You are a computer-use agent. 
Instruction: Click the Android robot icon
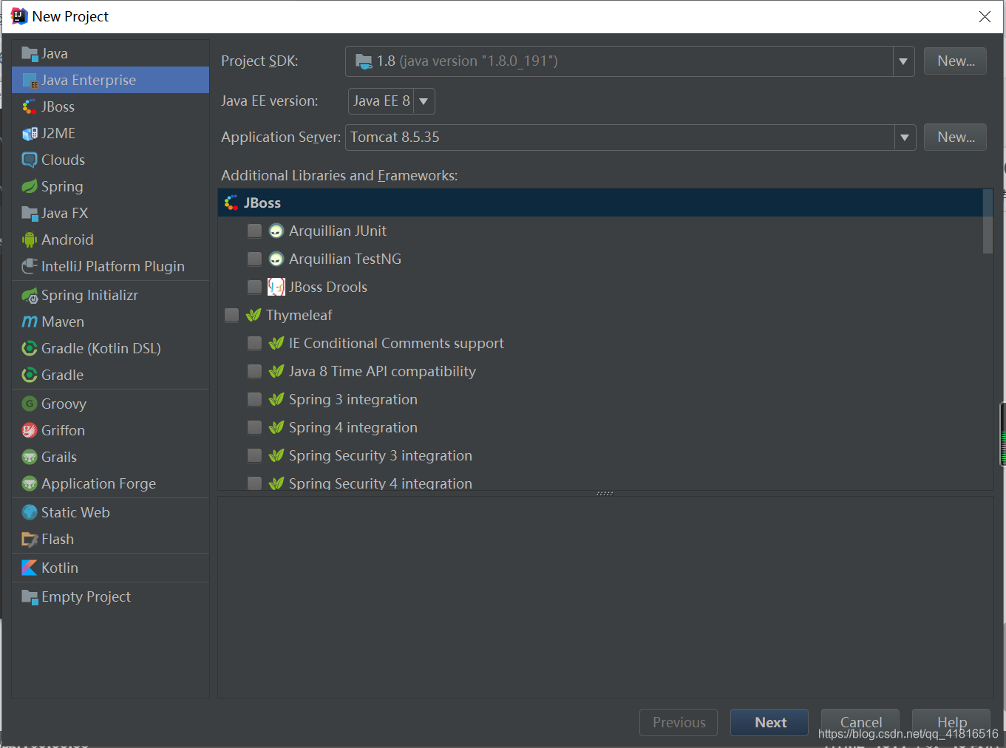30,239
